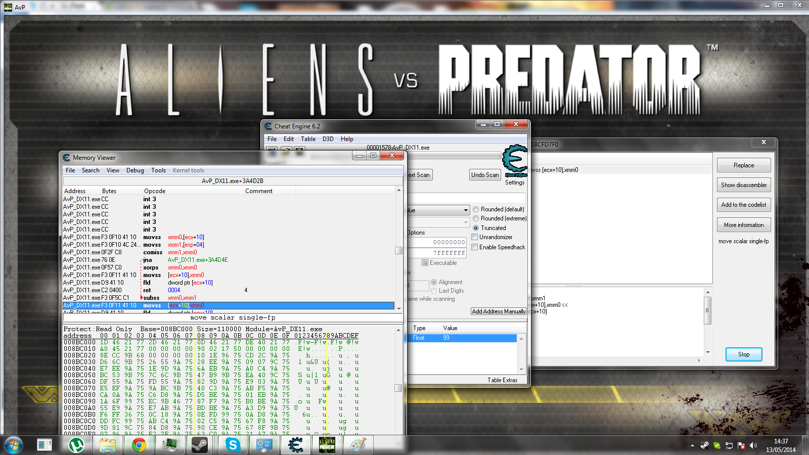Screen dimensions: 809x455
Task: Click Show disassembler button
Action: point(744,185)
